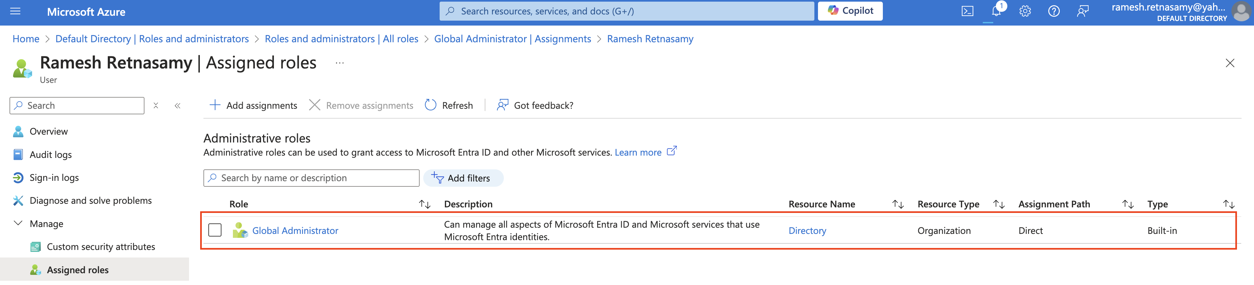
Task: Focus Search by name or description field
Action: click(x=311, y=178)
